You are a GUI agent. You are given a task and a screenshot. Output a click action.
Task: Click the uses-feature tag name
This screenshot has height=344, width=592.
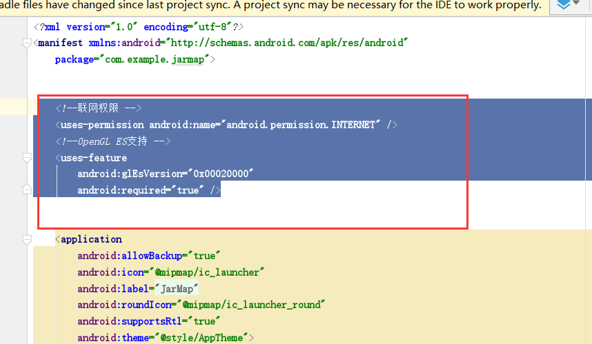(94, 158)
